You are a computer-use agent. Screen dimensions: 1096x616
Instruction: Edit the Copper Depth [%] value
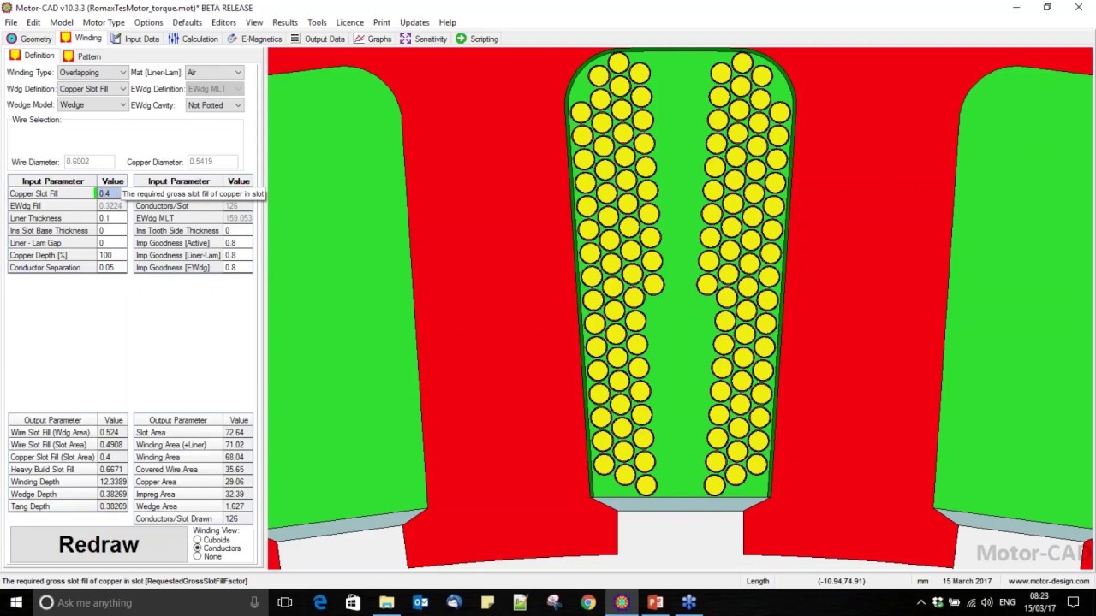click(x=111, y=255)
